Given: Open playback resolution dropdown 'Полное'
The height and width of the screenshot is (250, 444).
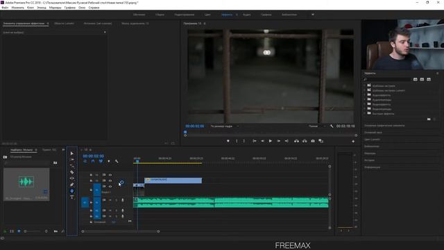Looking at the screenshot, I should point(316,126).
